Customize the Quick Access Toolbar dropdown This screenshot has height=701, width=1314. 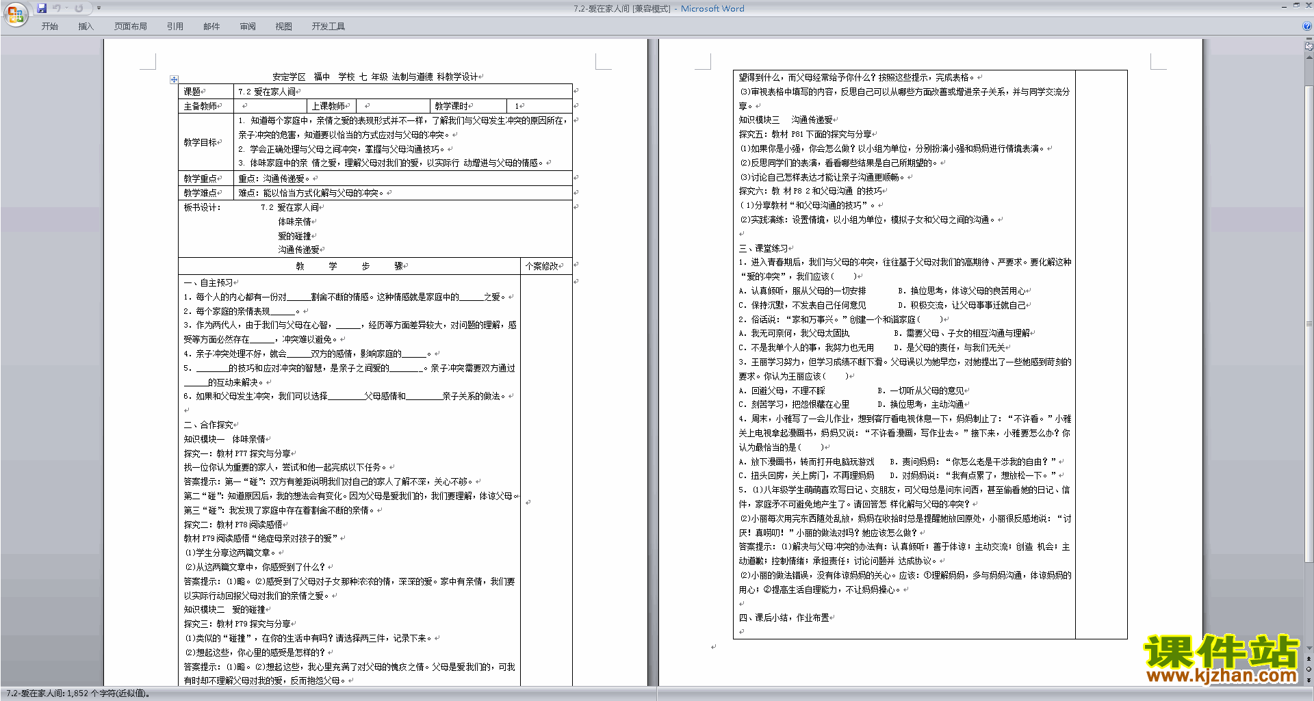pos(99,8)
